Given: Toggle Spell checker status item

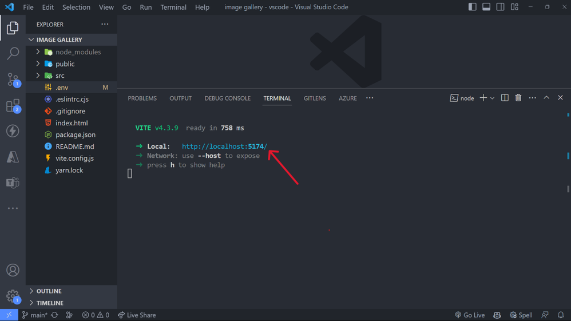Looking at the screenshot, I should tap(521, 315).
